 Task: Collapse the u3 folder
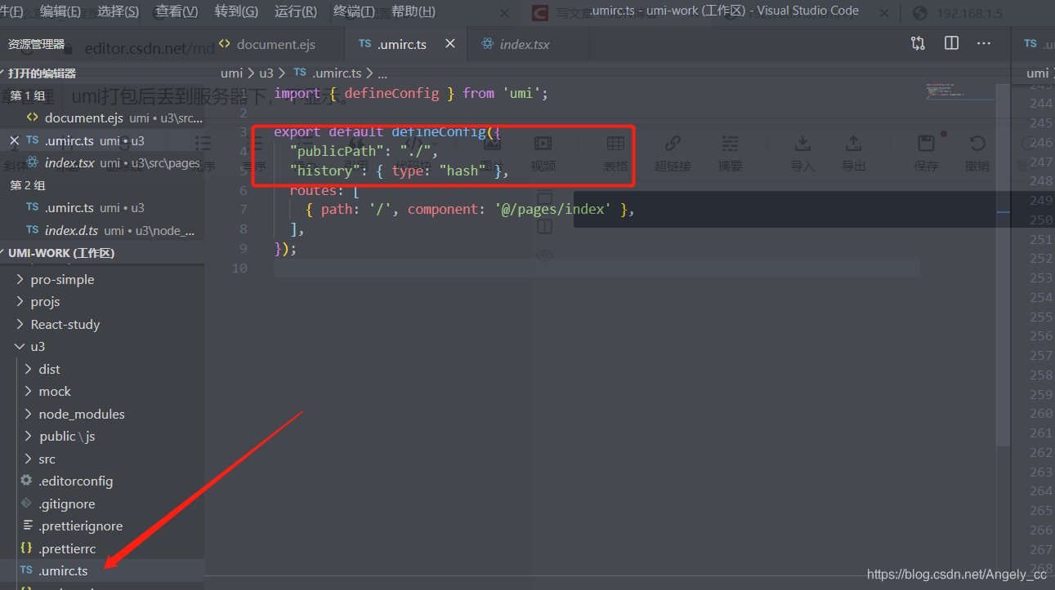38,346
